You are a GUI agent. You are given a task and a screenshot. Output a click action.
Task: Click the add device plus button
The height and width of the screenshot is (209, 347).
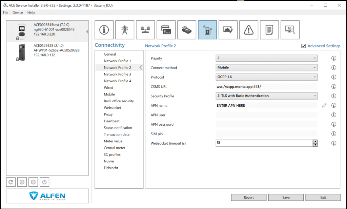tap(22, 182)
